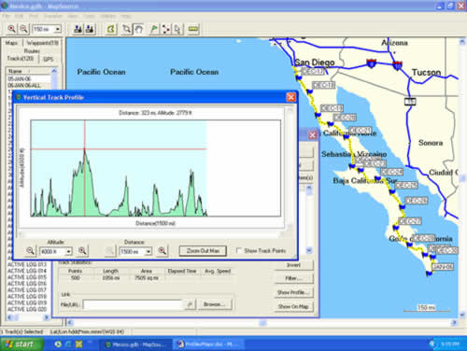Enable Show Track Points checkbox
The image size is (467, 351).
(239, 250)
